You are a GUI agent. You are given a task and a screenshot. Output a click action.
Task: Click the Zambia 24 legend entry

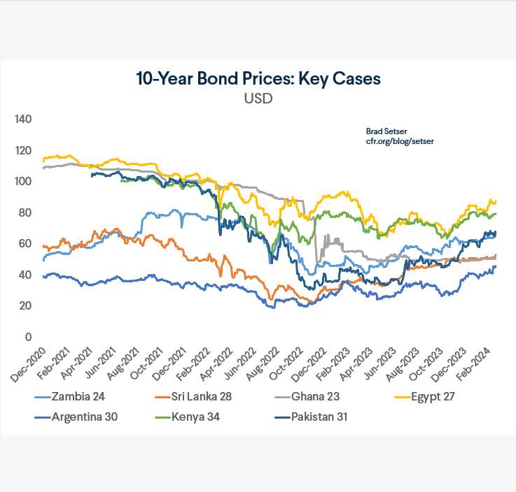coord(80,396)
